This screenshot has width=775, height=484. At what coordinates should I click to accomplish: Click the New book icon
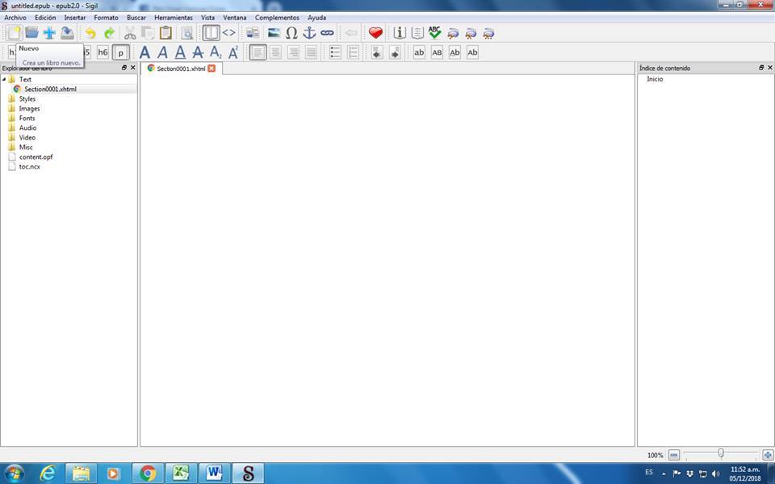coord(14,33)
